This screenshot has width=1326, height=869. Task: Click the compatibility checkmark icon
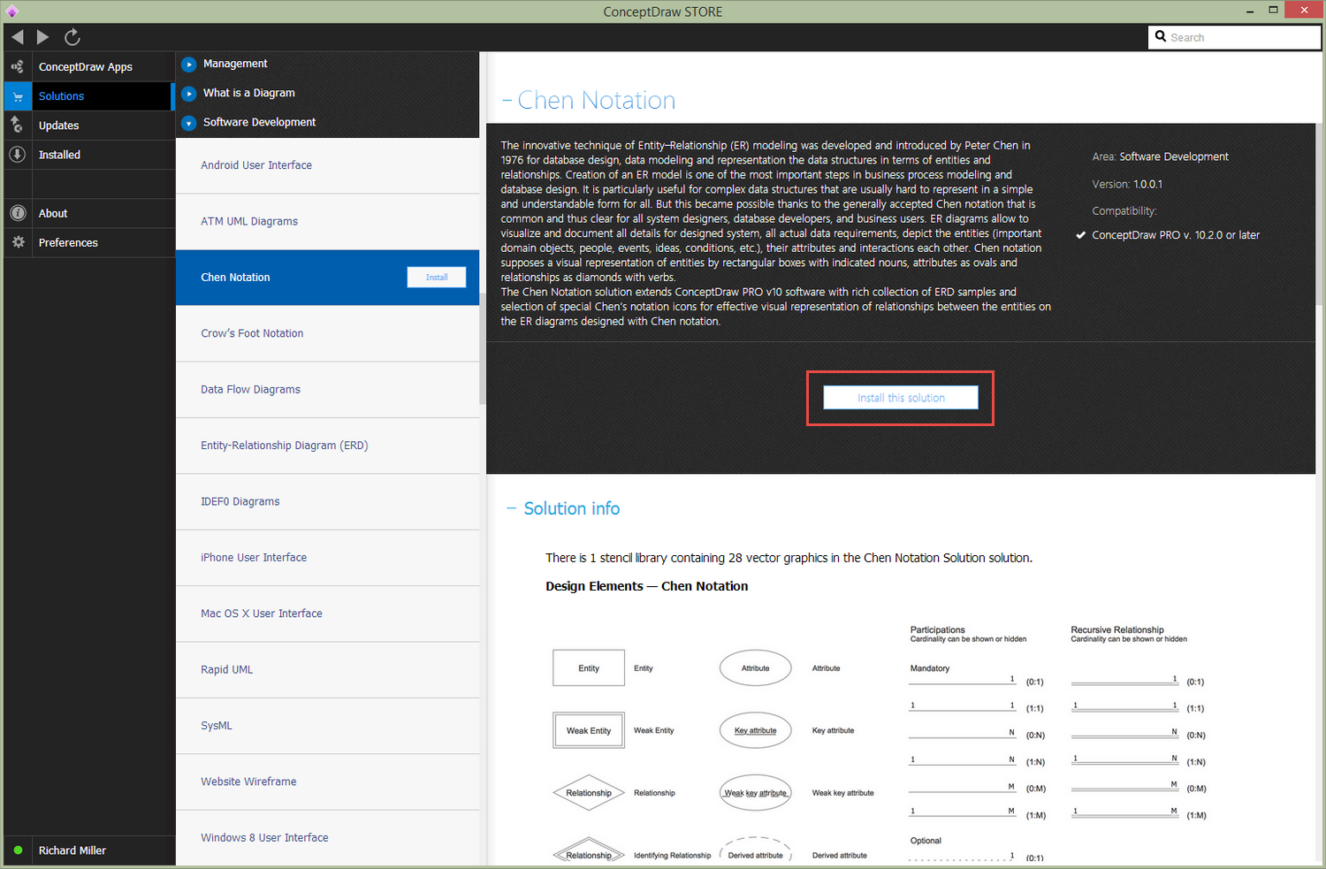[1080, 235]
